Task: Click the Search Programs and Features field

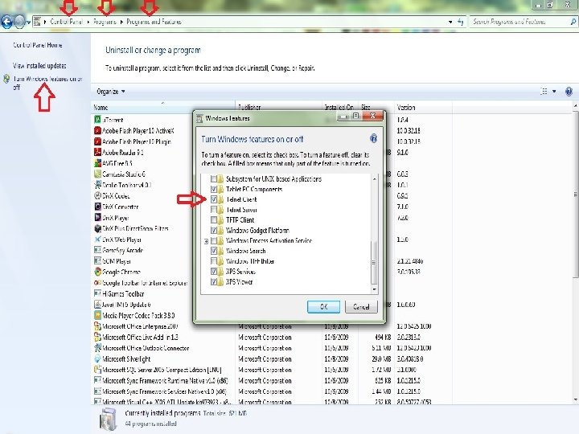Action: pyautogui.click(x=519, y=22)
